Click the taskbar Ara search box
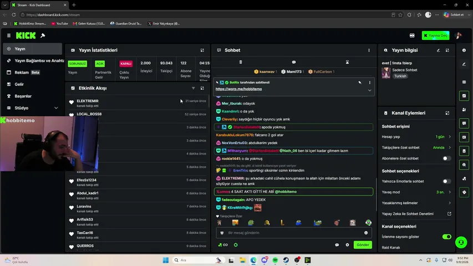Image resolution: width=473 pixels, height=266 pixels. coord(198,260)
